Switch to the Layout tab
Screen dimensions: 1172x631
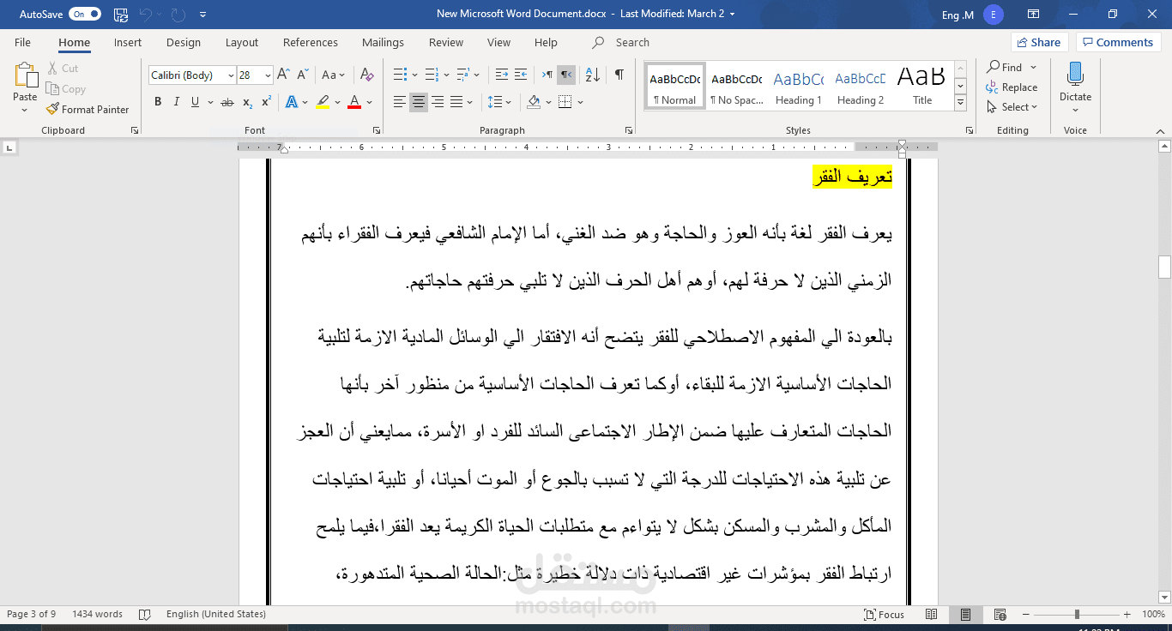tap(242, 42)
